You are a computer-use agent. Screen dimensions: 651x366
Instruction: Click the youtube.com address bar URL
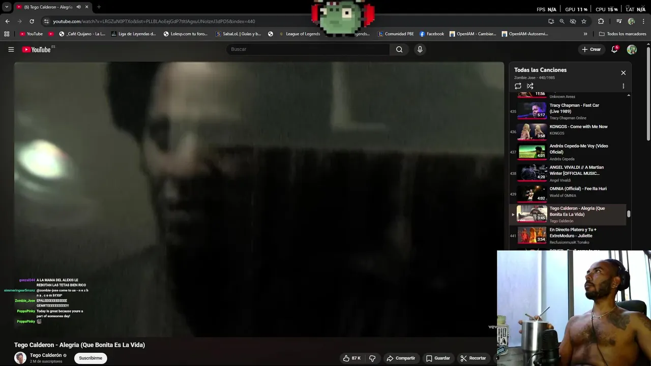click(x=154, y=21)
